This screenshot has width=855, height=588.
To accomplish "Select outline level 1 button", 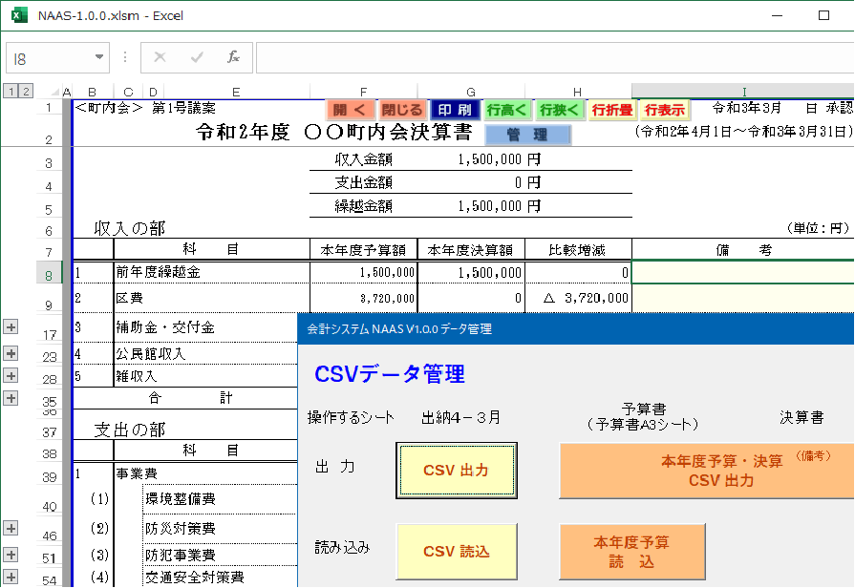I will click(x=10, y=91).
